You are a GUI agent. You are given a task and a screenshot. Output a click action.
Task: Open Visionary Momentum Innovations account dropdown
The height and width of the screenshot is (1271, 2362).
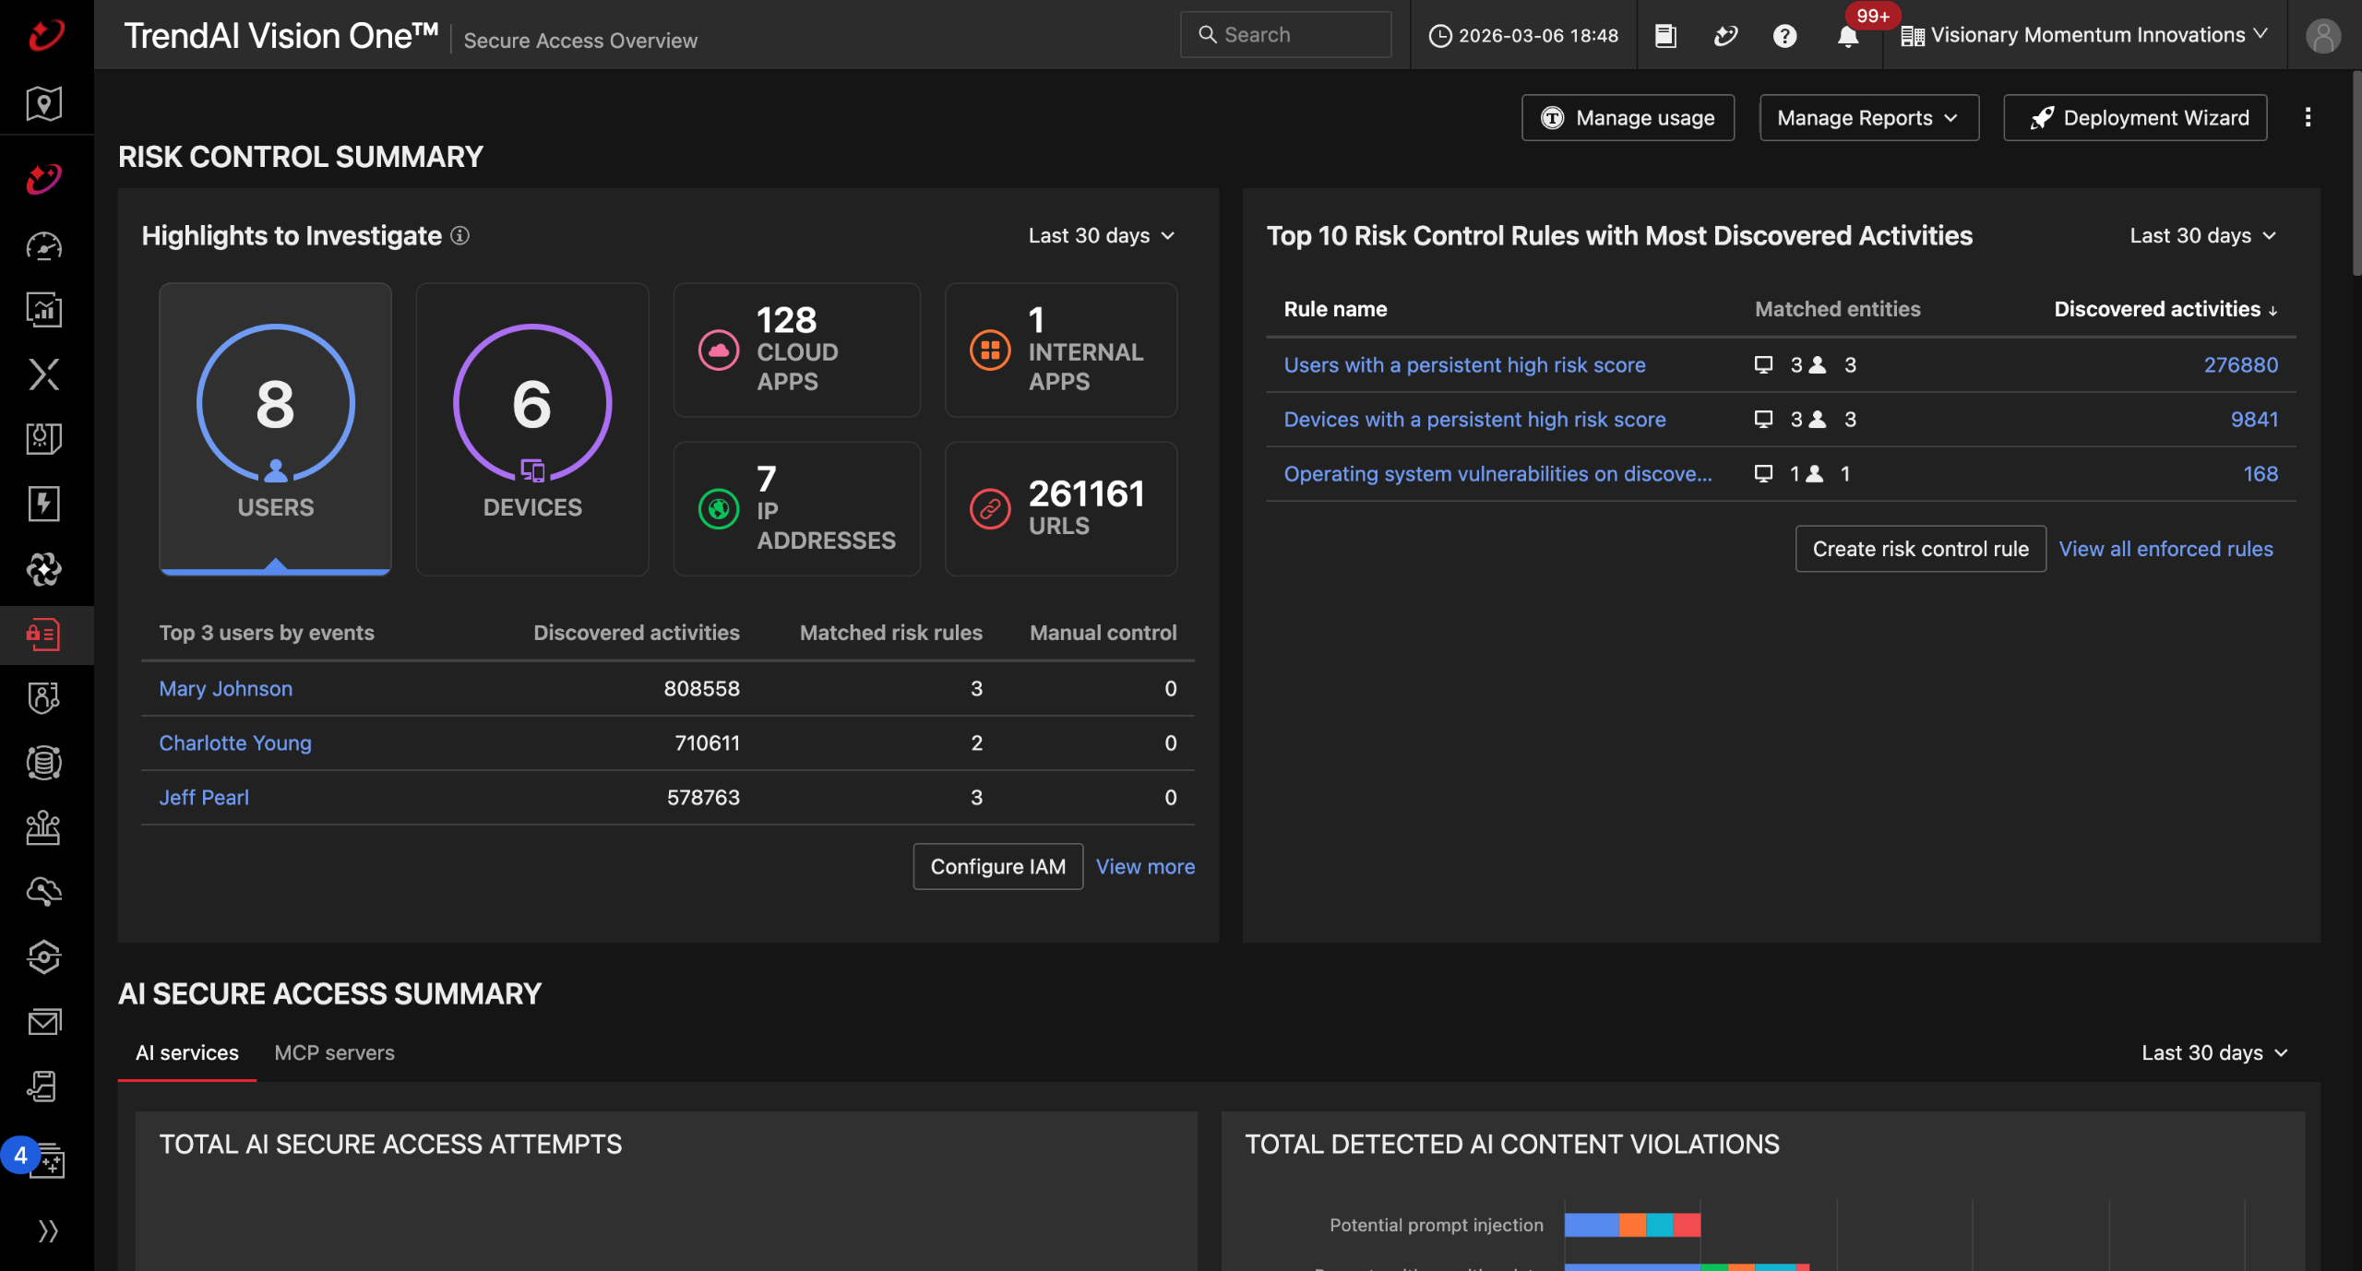coord(2083,35)
